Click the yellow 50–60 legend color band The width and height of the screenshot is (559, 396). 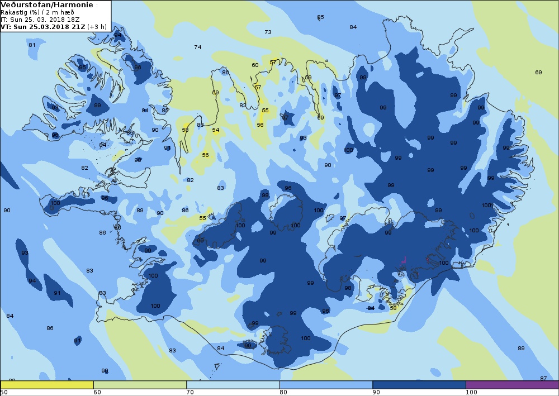[x=47, y=385]
